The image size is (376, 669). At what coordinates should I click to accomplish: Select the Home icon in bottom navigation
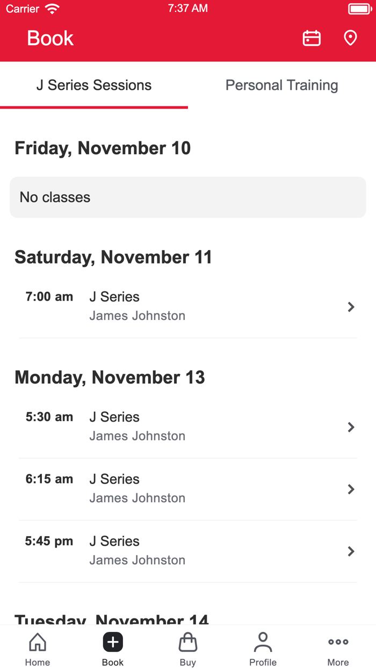[37, 647]
